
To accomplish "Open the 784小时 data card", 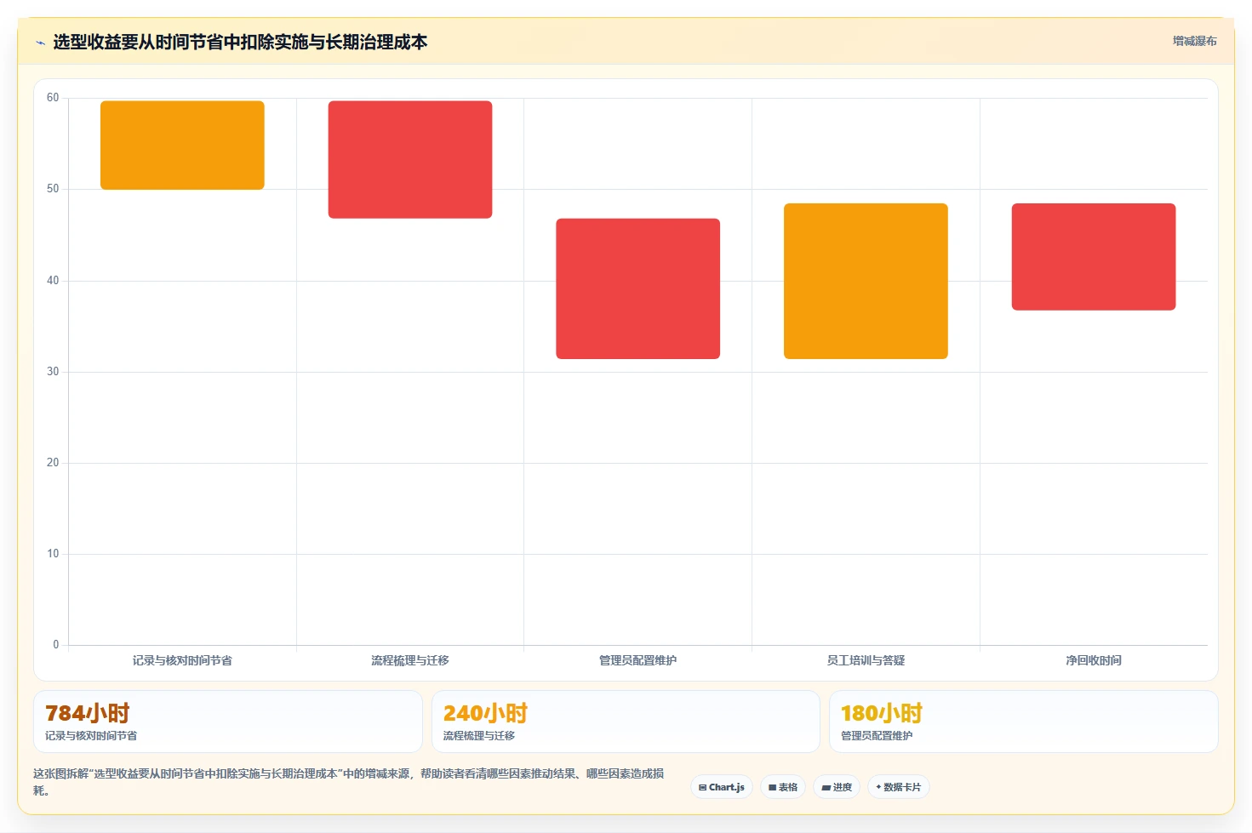I will [x=228, y=722].
